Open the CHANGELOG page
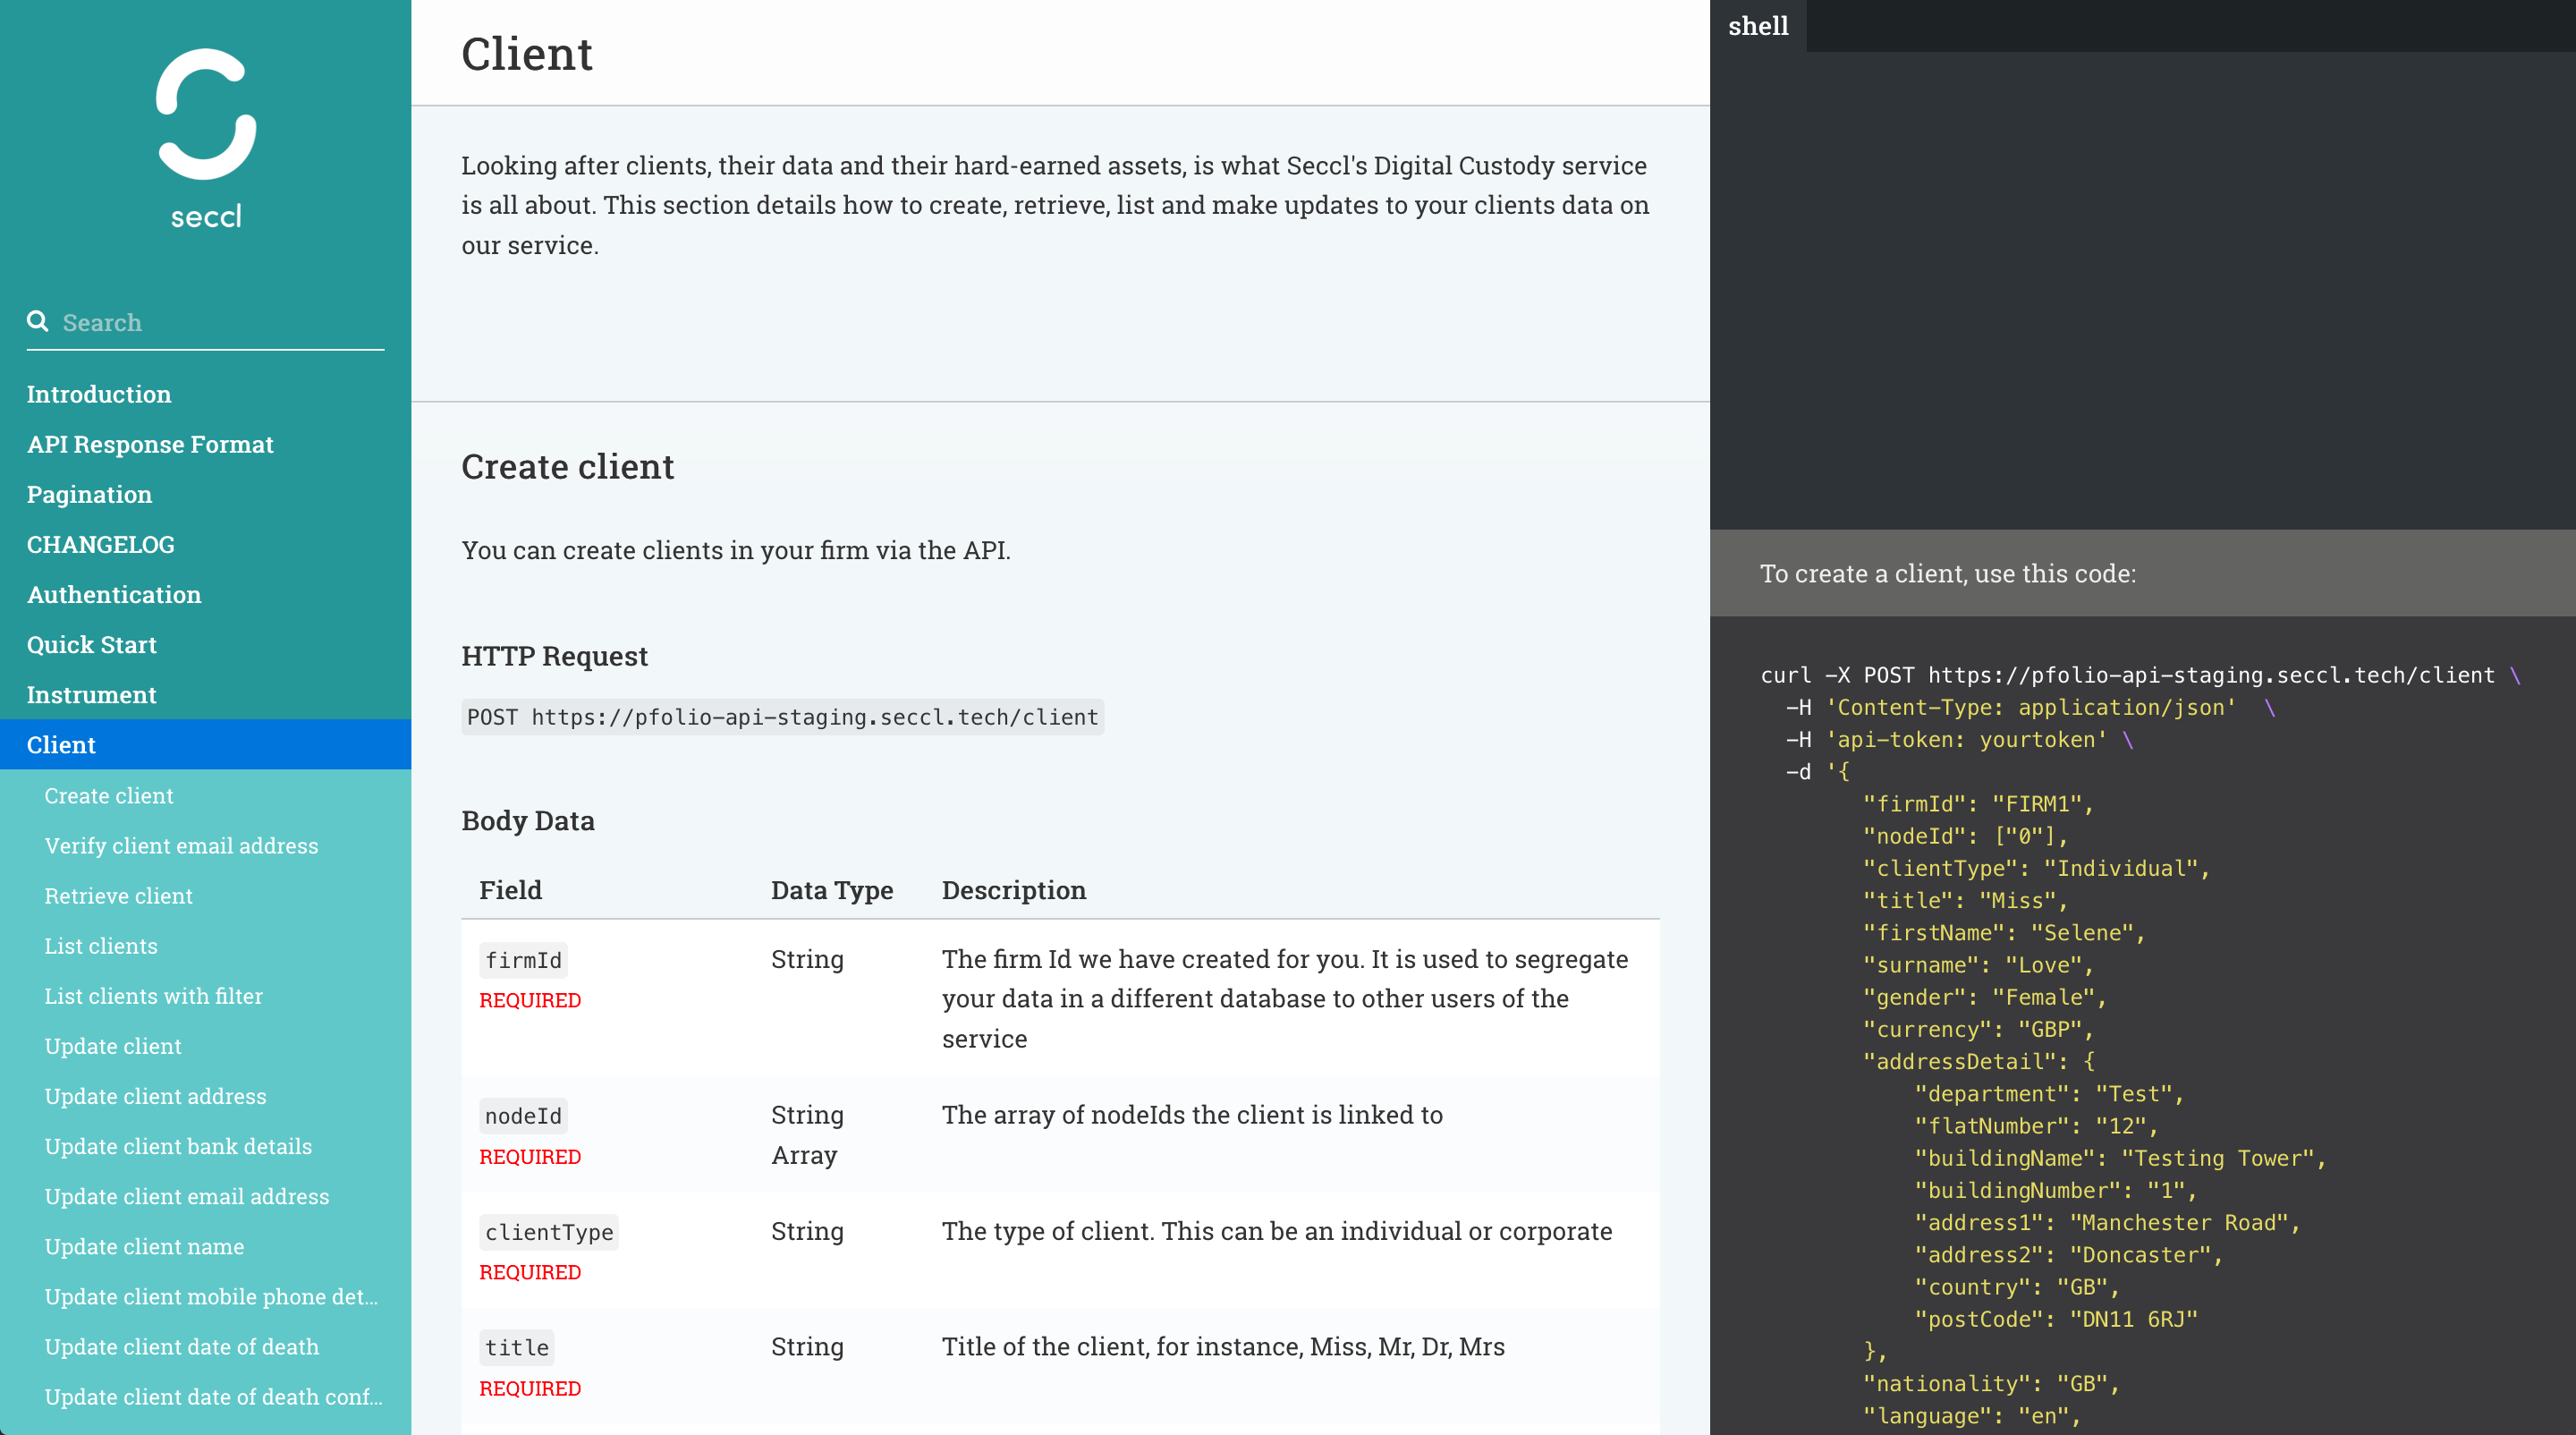 click(100, 544)
